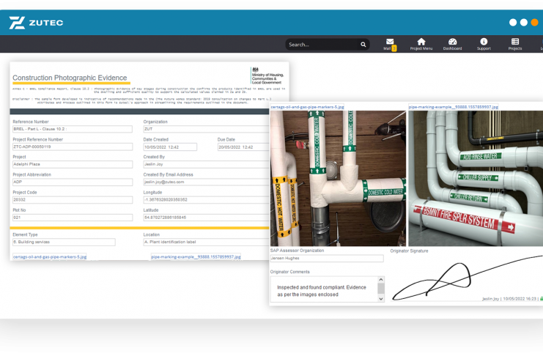Screen dimensions: 543x356
Task: Open the Projects list icon
Action: [x=515, y=42]
